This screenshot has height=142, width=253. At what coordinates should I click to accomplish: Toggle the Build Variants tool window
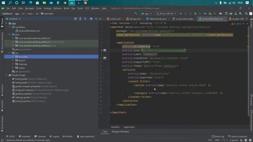pyautogui.click(x=2, y=123)
